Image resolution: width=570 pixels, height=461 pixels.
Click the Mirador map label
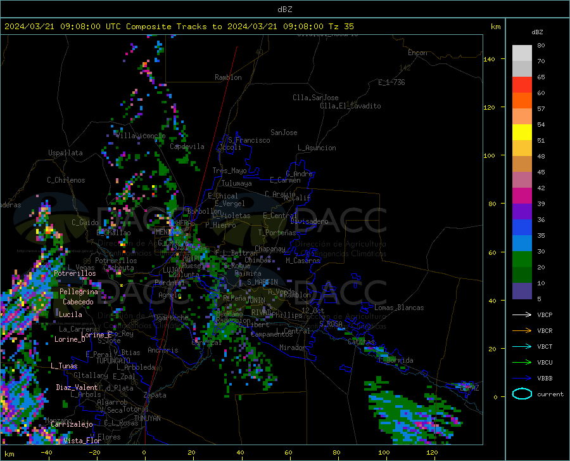[292, 347]
